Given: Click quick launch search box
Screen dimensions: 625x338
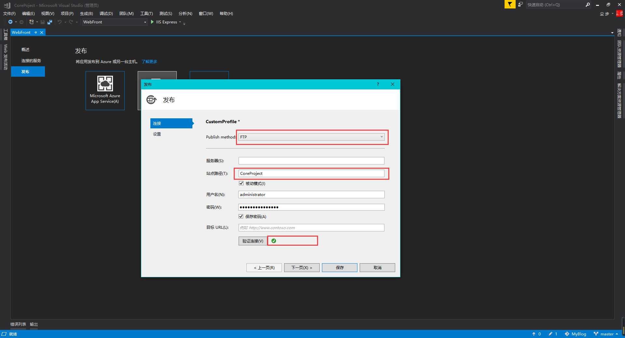Looking at the screenshot, I should pos(555,5).
